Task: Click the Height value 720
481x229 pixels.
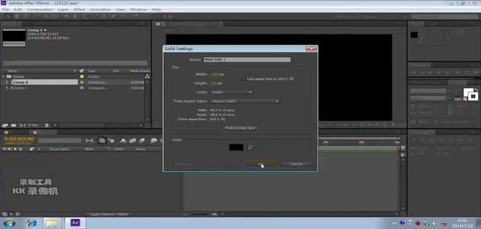Action: click(213, 84)
